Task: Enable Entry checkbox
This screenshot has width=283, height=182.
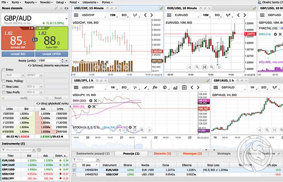Action: pyautogui.click(x=3, y=70)
